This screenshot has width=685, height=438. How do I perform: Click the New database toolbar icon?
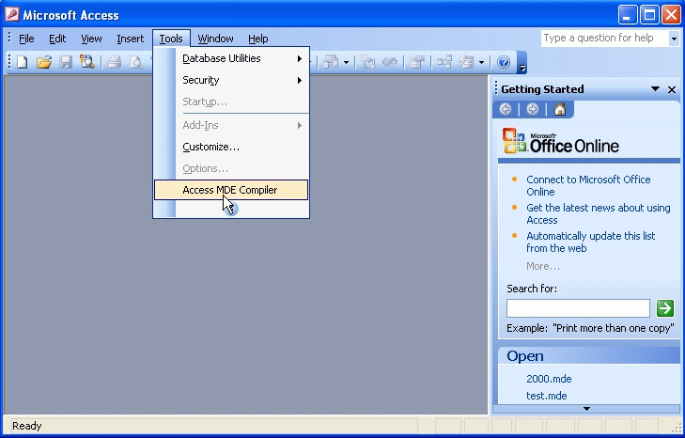[23, 63]
